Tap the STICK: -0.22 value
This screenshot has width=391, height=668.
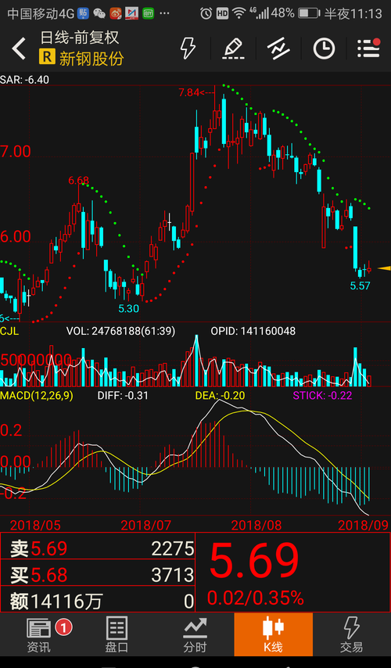coord(322,395)
